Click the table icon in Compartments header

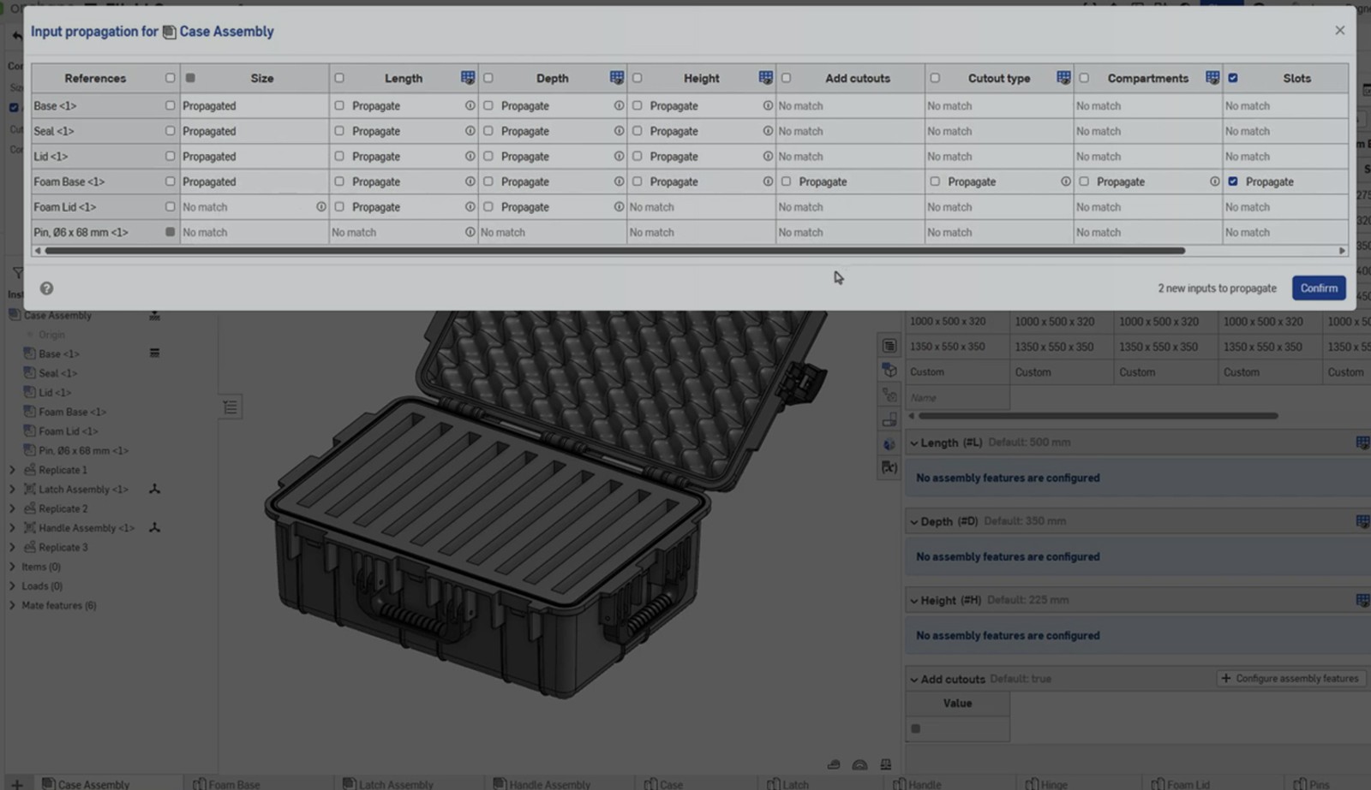click(1212, 78)
